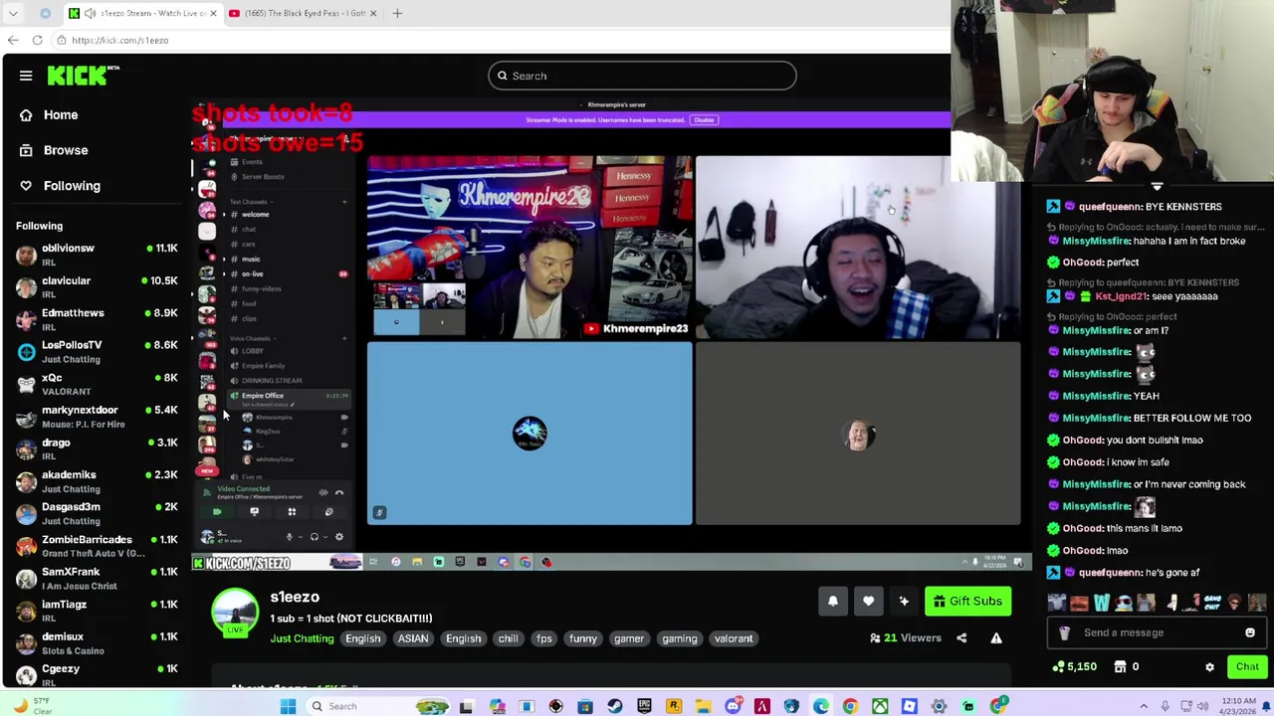
Task: Click the 5,150 channel points icon
Action: pyautogui.click(x=1059, y=667)
